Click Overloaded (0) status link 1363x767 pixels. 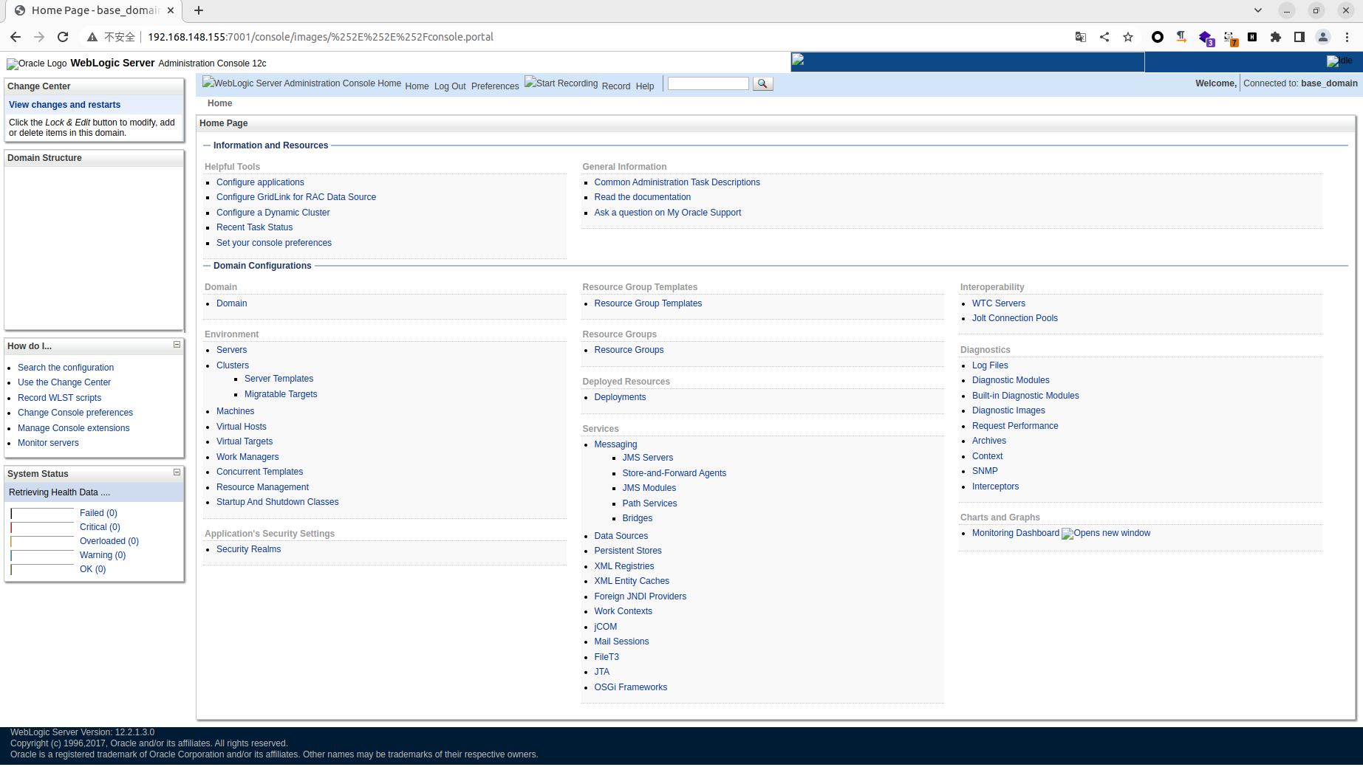(109, 541)
